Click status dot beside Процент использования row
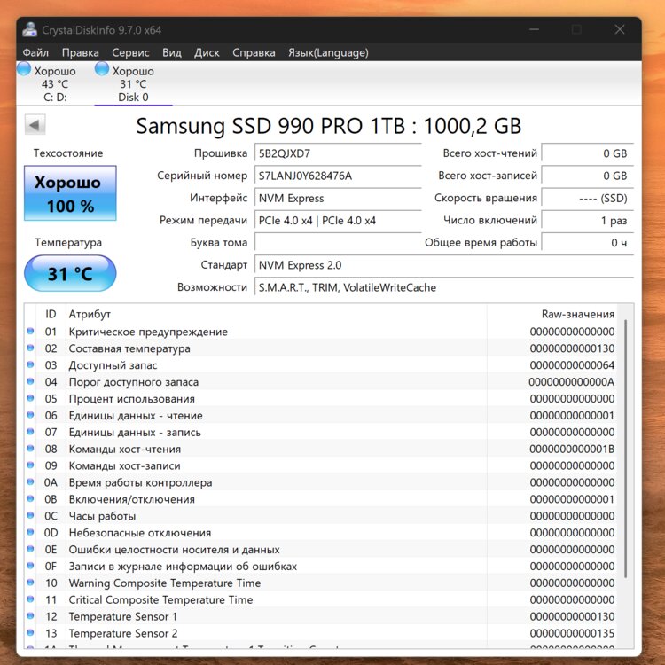This screenshot has height=665, width=665. (x=31, y=399)
